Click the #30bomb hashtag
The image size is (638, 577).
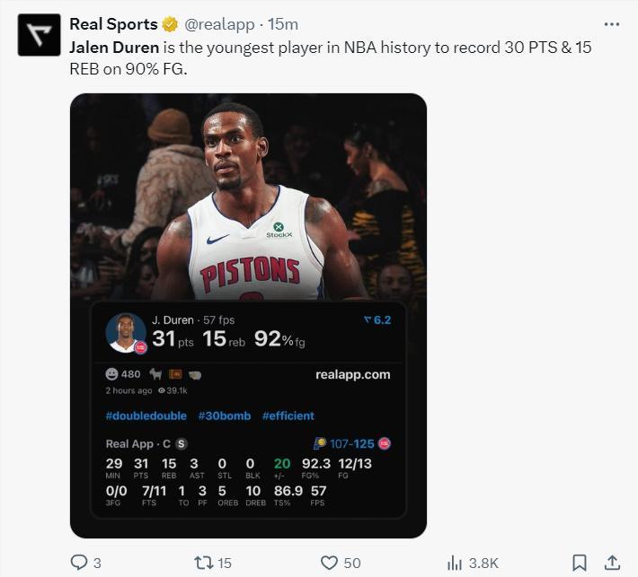225,415
